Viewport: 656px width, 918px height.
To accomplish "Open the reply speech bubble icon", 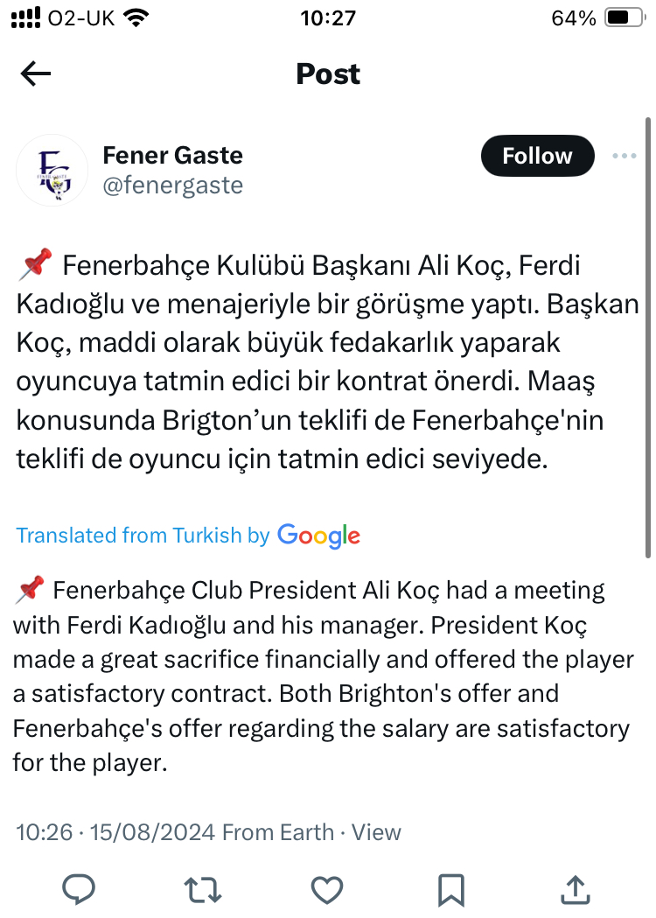I will click(79, 889).
